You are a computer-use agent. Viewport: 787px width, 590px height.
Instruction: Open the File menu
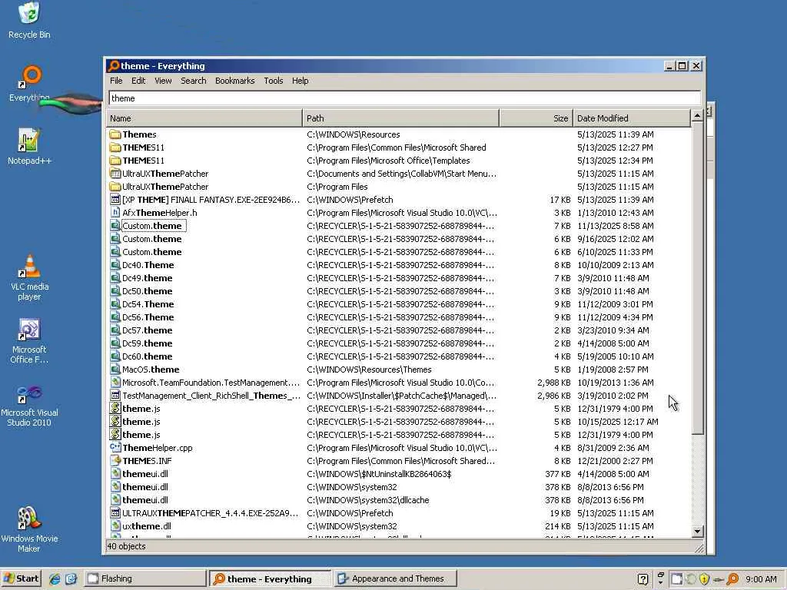point(116,81)
